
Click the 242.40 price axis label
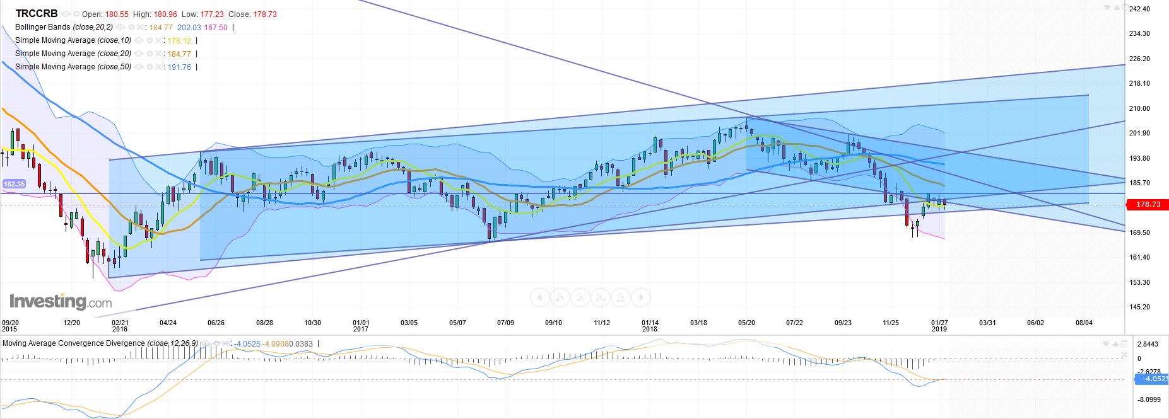click(x=1139, y=9)
